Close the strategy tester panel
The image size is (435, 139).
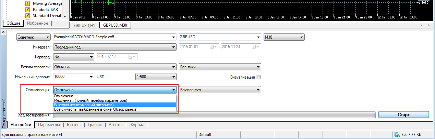tap(3, 32)
